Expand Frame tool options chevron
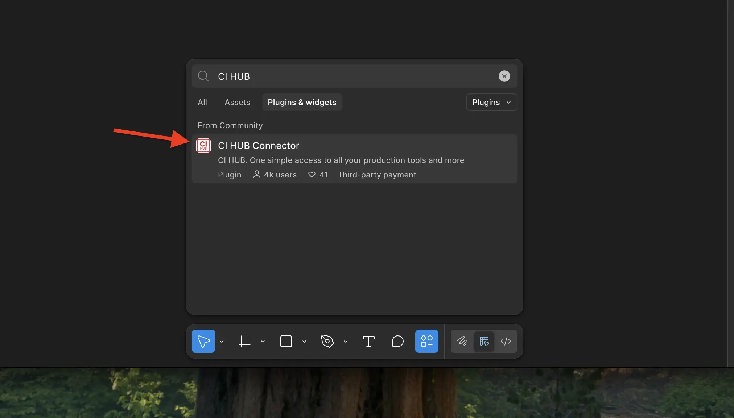Image resolution: width=734 pixels, height=418 pixels. (x=263, y=341)
